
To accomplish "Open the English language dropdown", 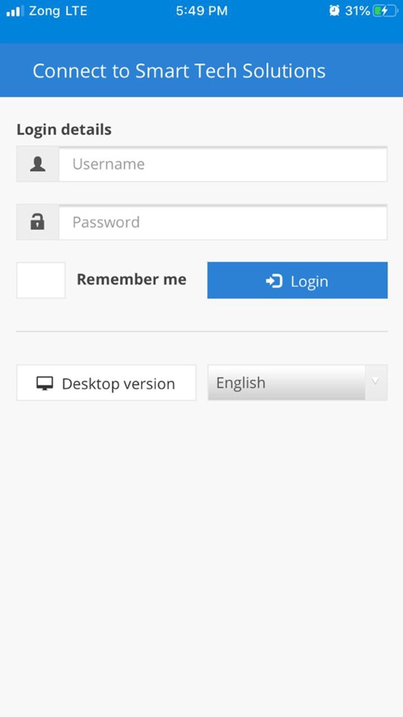I will (298, 383).
